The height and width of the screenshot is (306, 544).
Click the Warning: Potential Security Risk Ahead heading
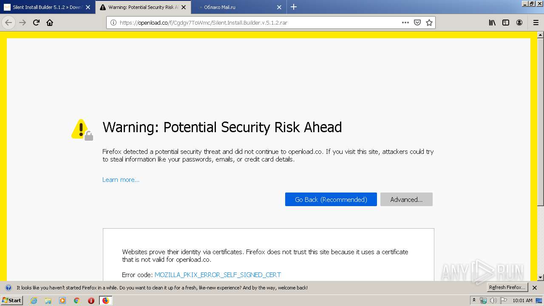click(222, 127)
